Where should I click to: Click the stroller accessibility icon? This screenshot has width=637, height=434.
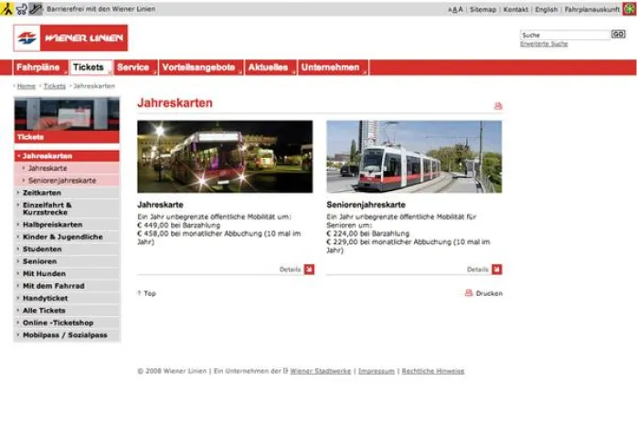21,8
